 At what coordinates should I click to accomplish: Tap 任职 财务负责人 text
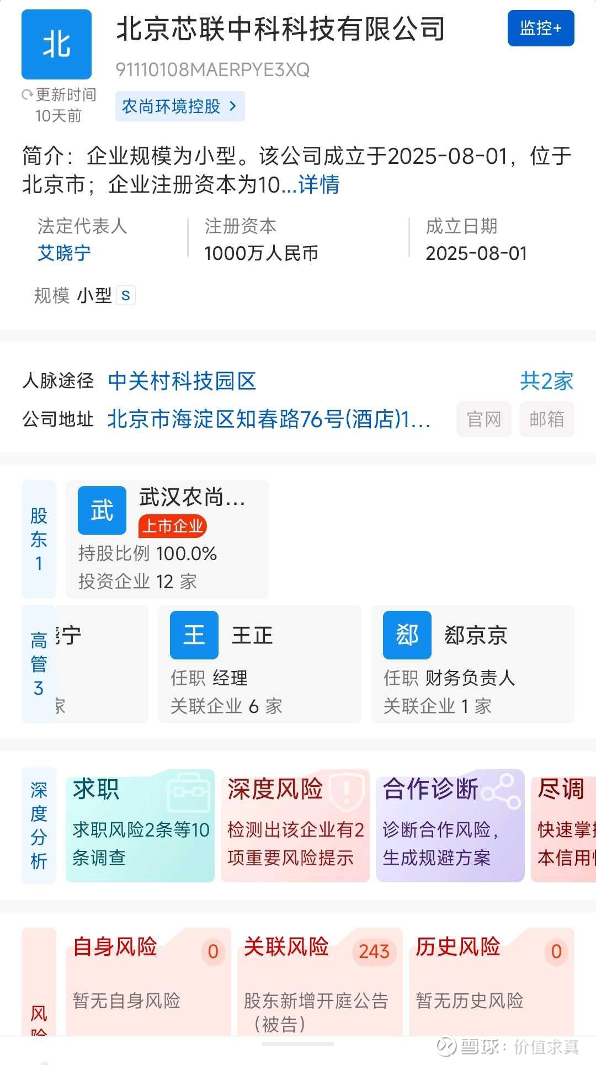[450, 678]
